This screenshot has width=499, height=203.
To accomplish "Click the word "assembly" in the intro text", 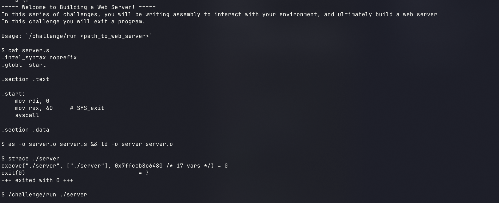I will click(x=186, y=15).
